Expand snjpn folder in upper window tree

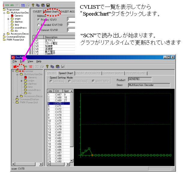(8, 19)
